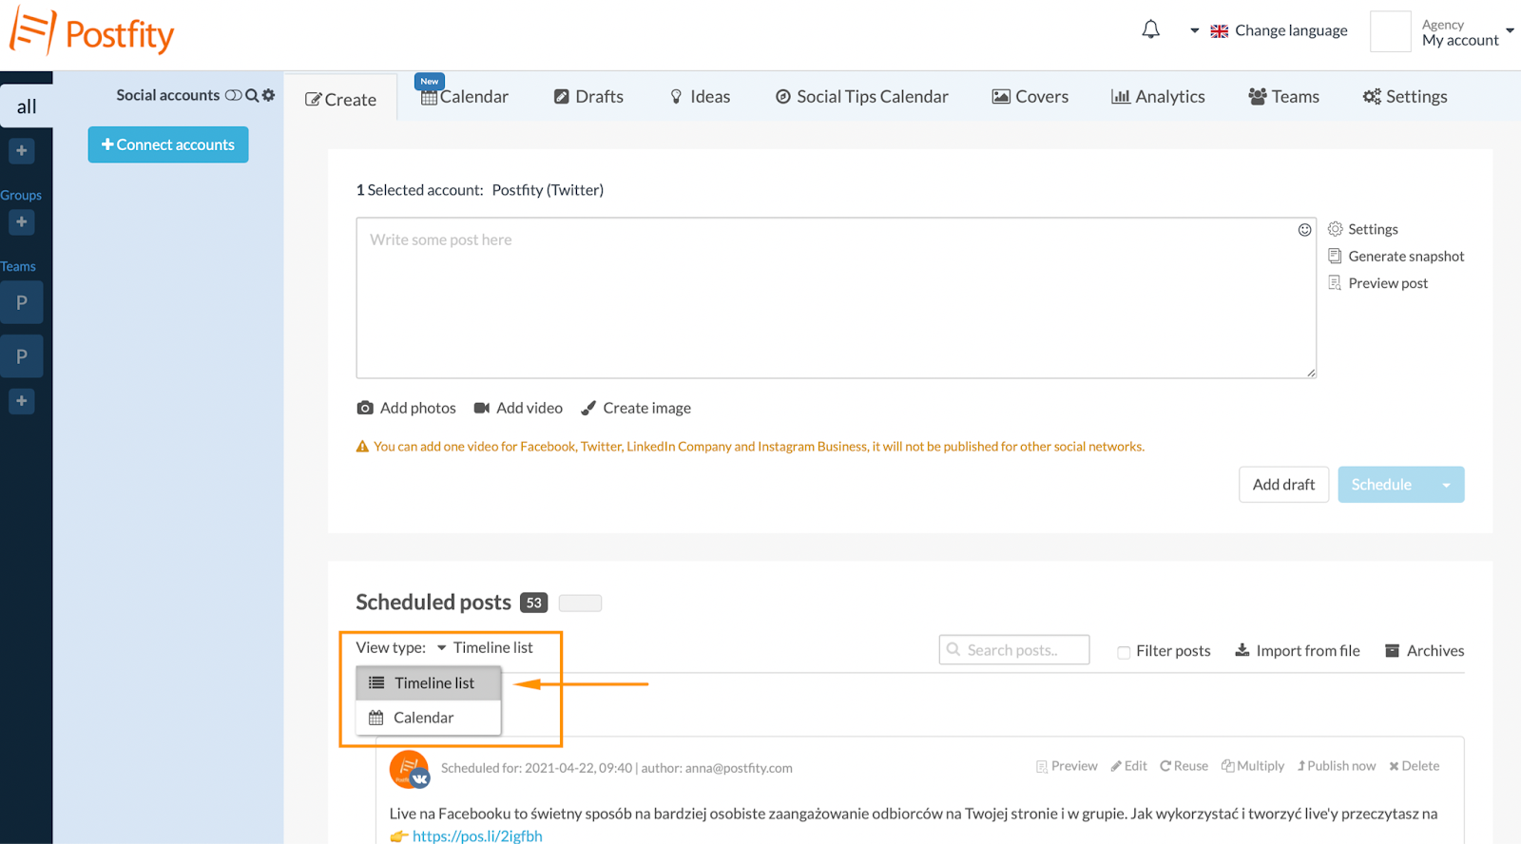The height and width of the screenshot is (844, 1521).
Task: Search social accounts with magnifier icon
Action: 252,95
